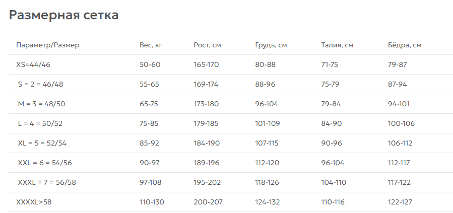Screen dimensions: 453x213
Task: Click the 96-104 chest cell in M row
Action: tap(267, 104)
